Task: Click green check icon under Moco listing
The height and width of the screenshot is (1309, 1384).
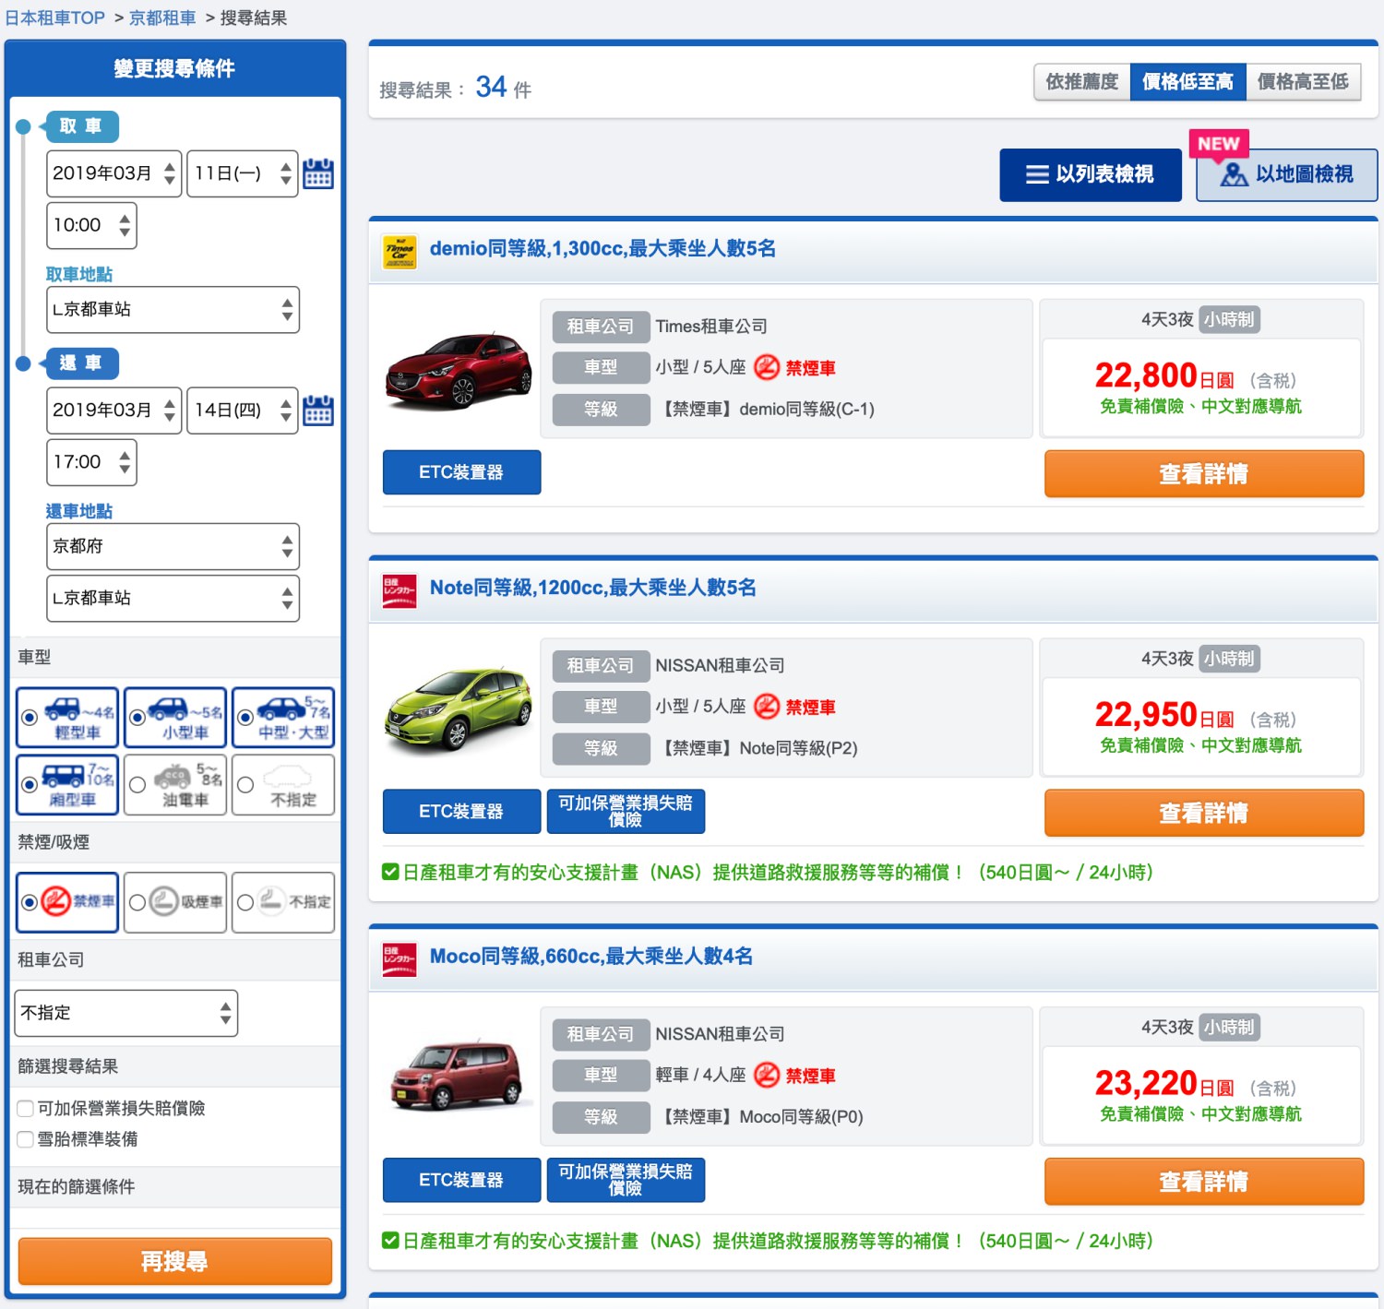Action: coord(391,1240)
